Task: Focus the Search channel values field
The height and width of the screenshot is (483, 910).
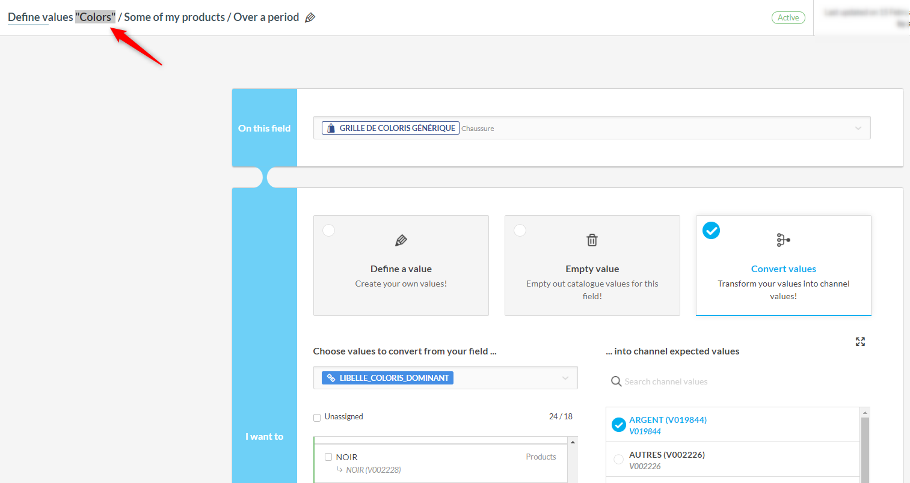Action: click(722, 381)
